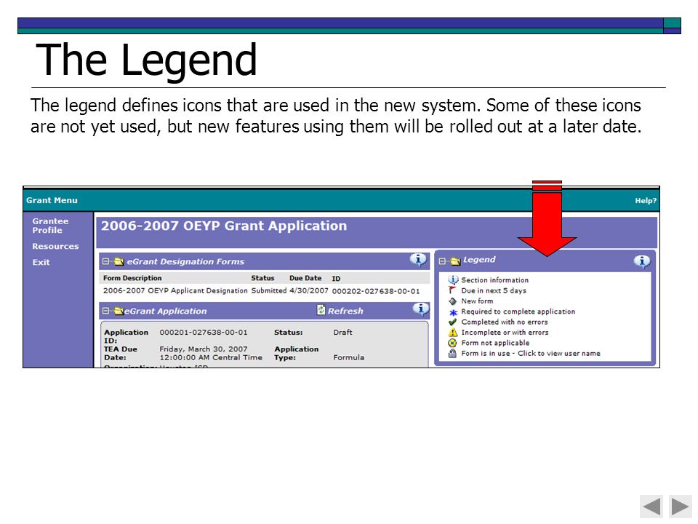Click the red flag Due in next 5 days icon
The height and width of the screenshot is (524, 698).
453,290
